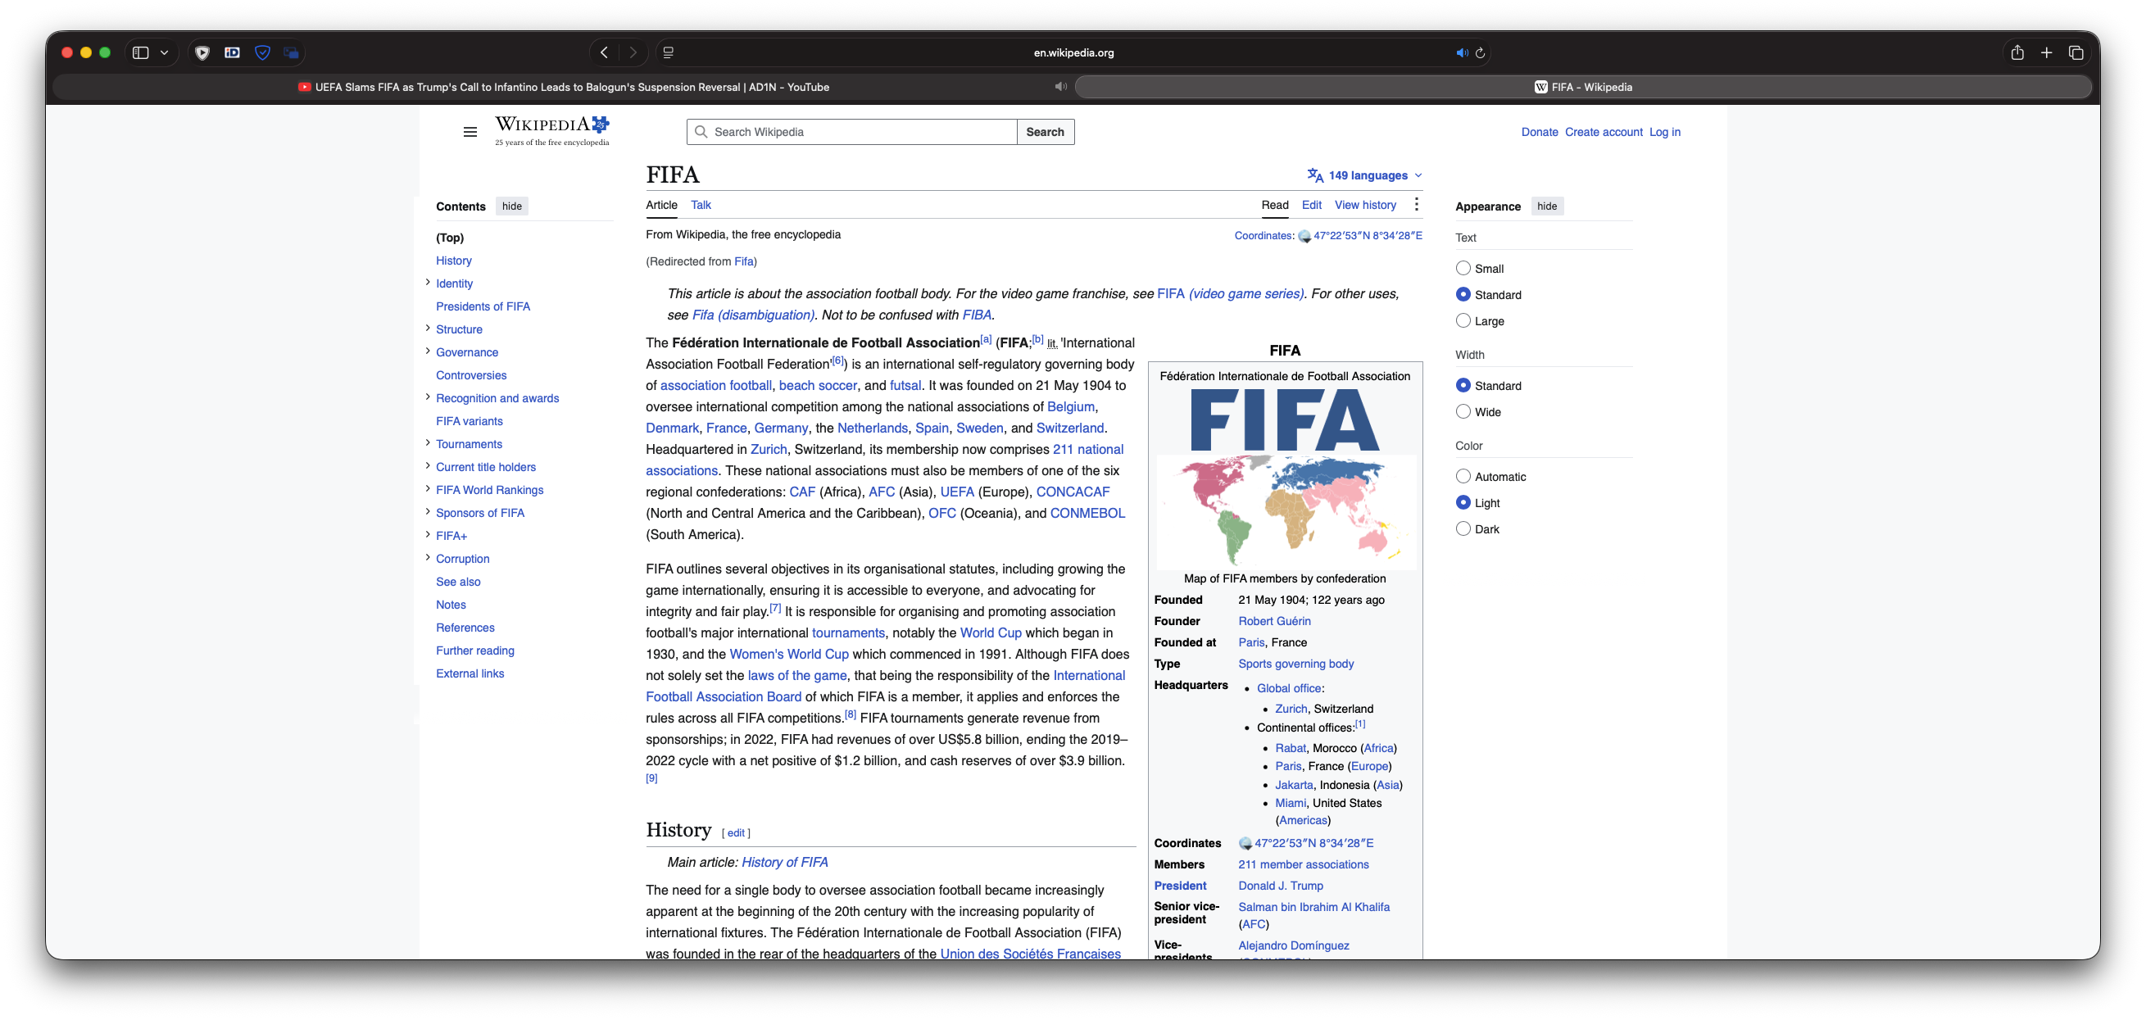
Task: Expand the Tournaments section in Contents
Action: click(x=428, y=443)
